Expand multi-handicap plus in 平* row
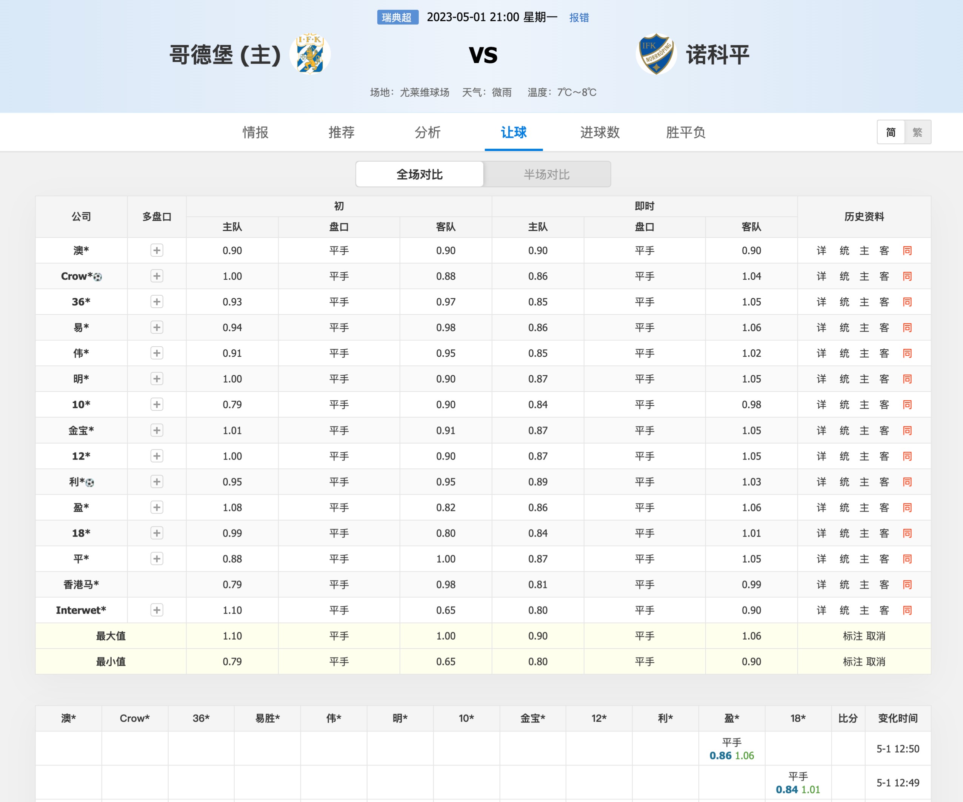963x802 pixels. (157, 558)
